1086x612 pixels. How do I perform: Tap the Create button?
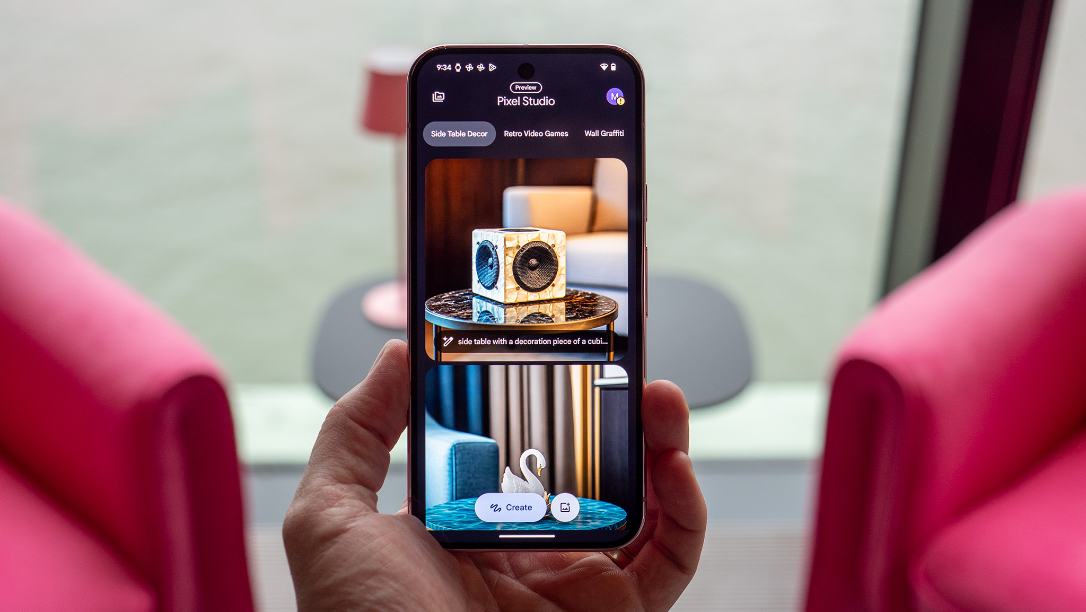pyautogui.click(x=515, y=508)
